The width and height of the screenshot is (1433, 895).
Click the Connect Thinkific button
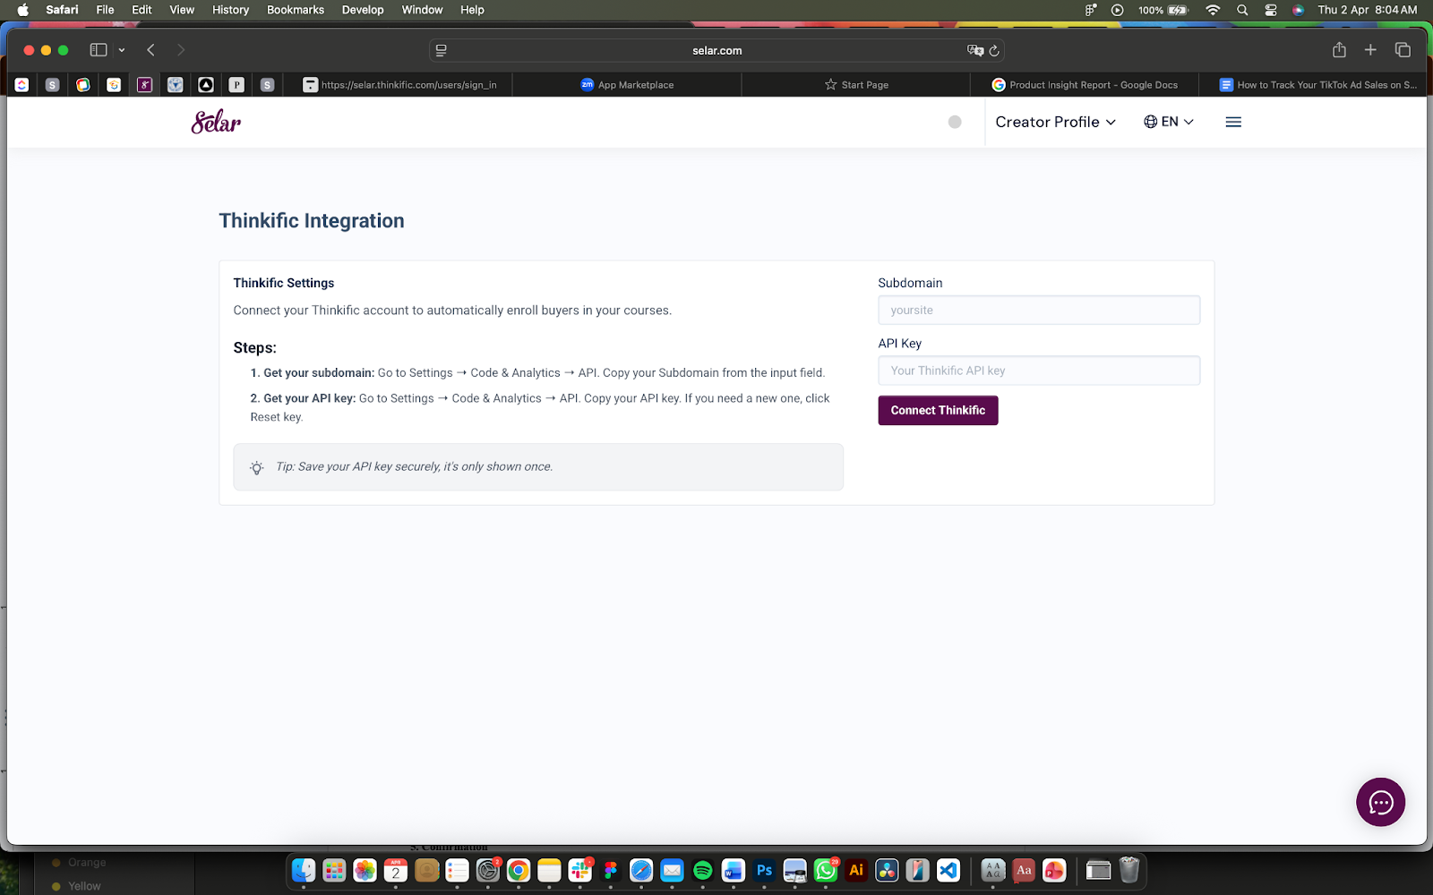tap(938, 410)
